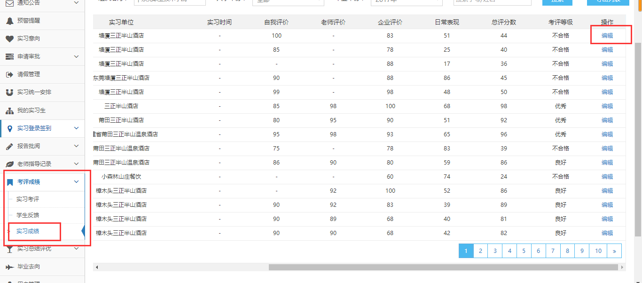Viewport: 642px width, 283px height.
Task: Select the 实习成绩 submenu item
Action: (x=28, y=231)
